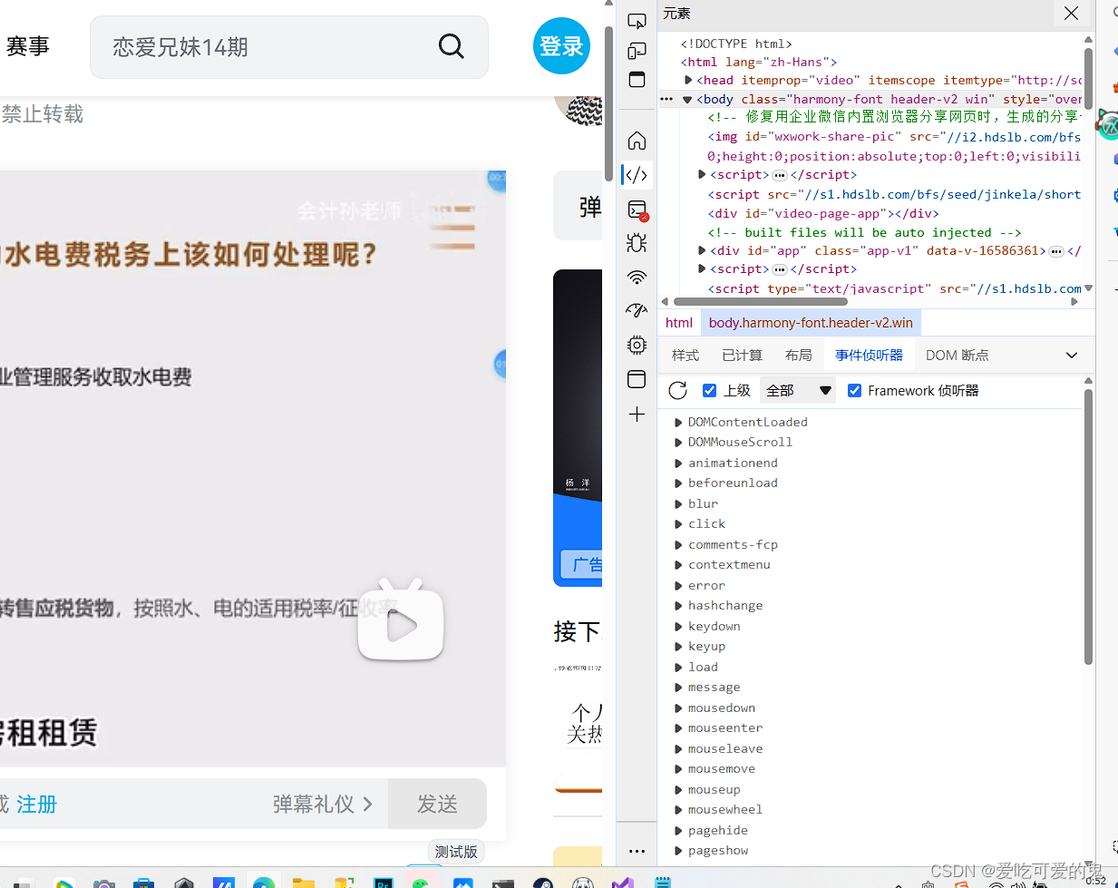This screenshot has height=888, width=1118.
Task: Expand the div id=app node
Action: (702, 250)
